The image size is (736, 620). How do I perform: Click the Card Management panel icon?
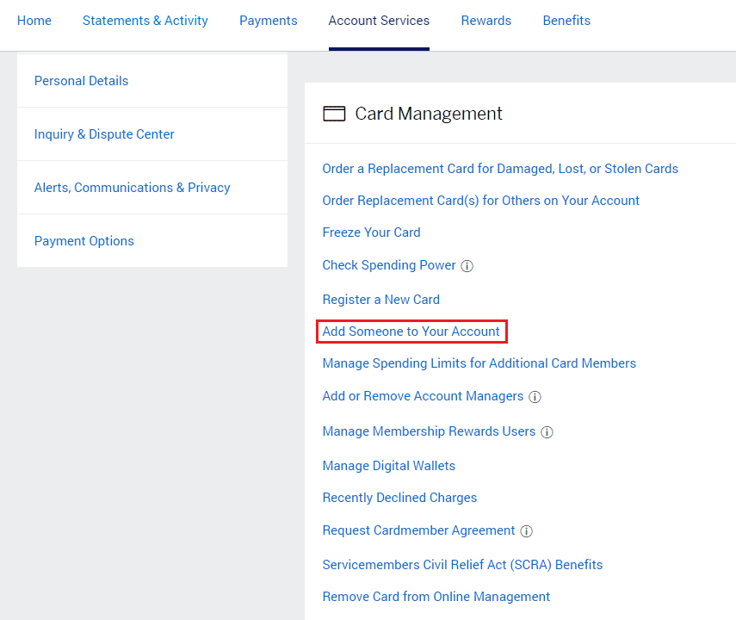334,113
